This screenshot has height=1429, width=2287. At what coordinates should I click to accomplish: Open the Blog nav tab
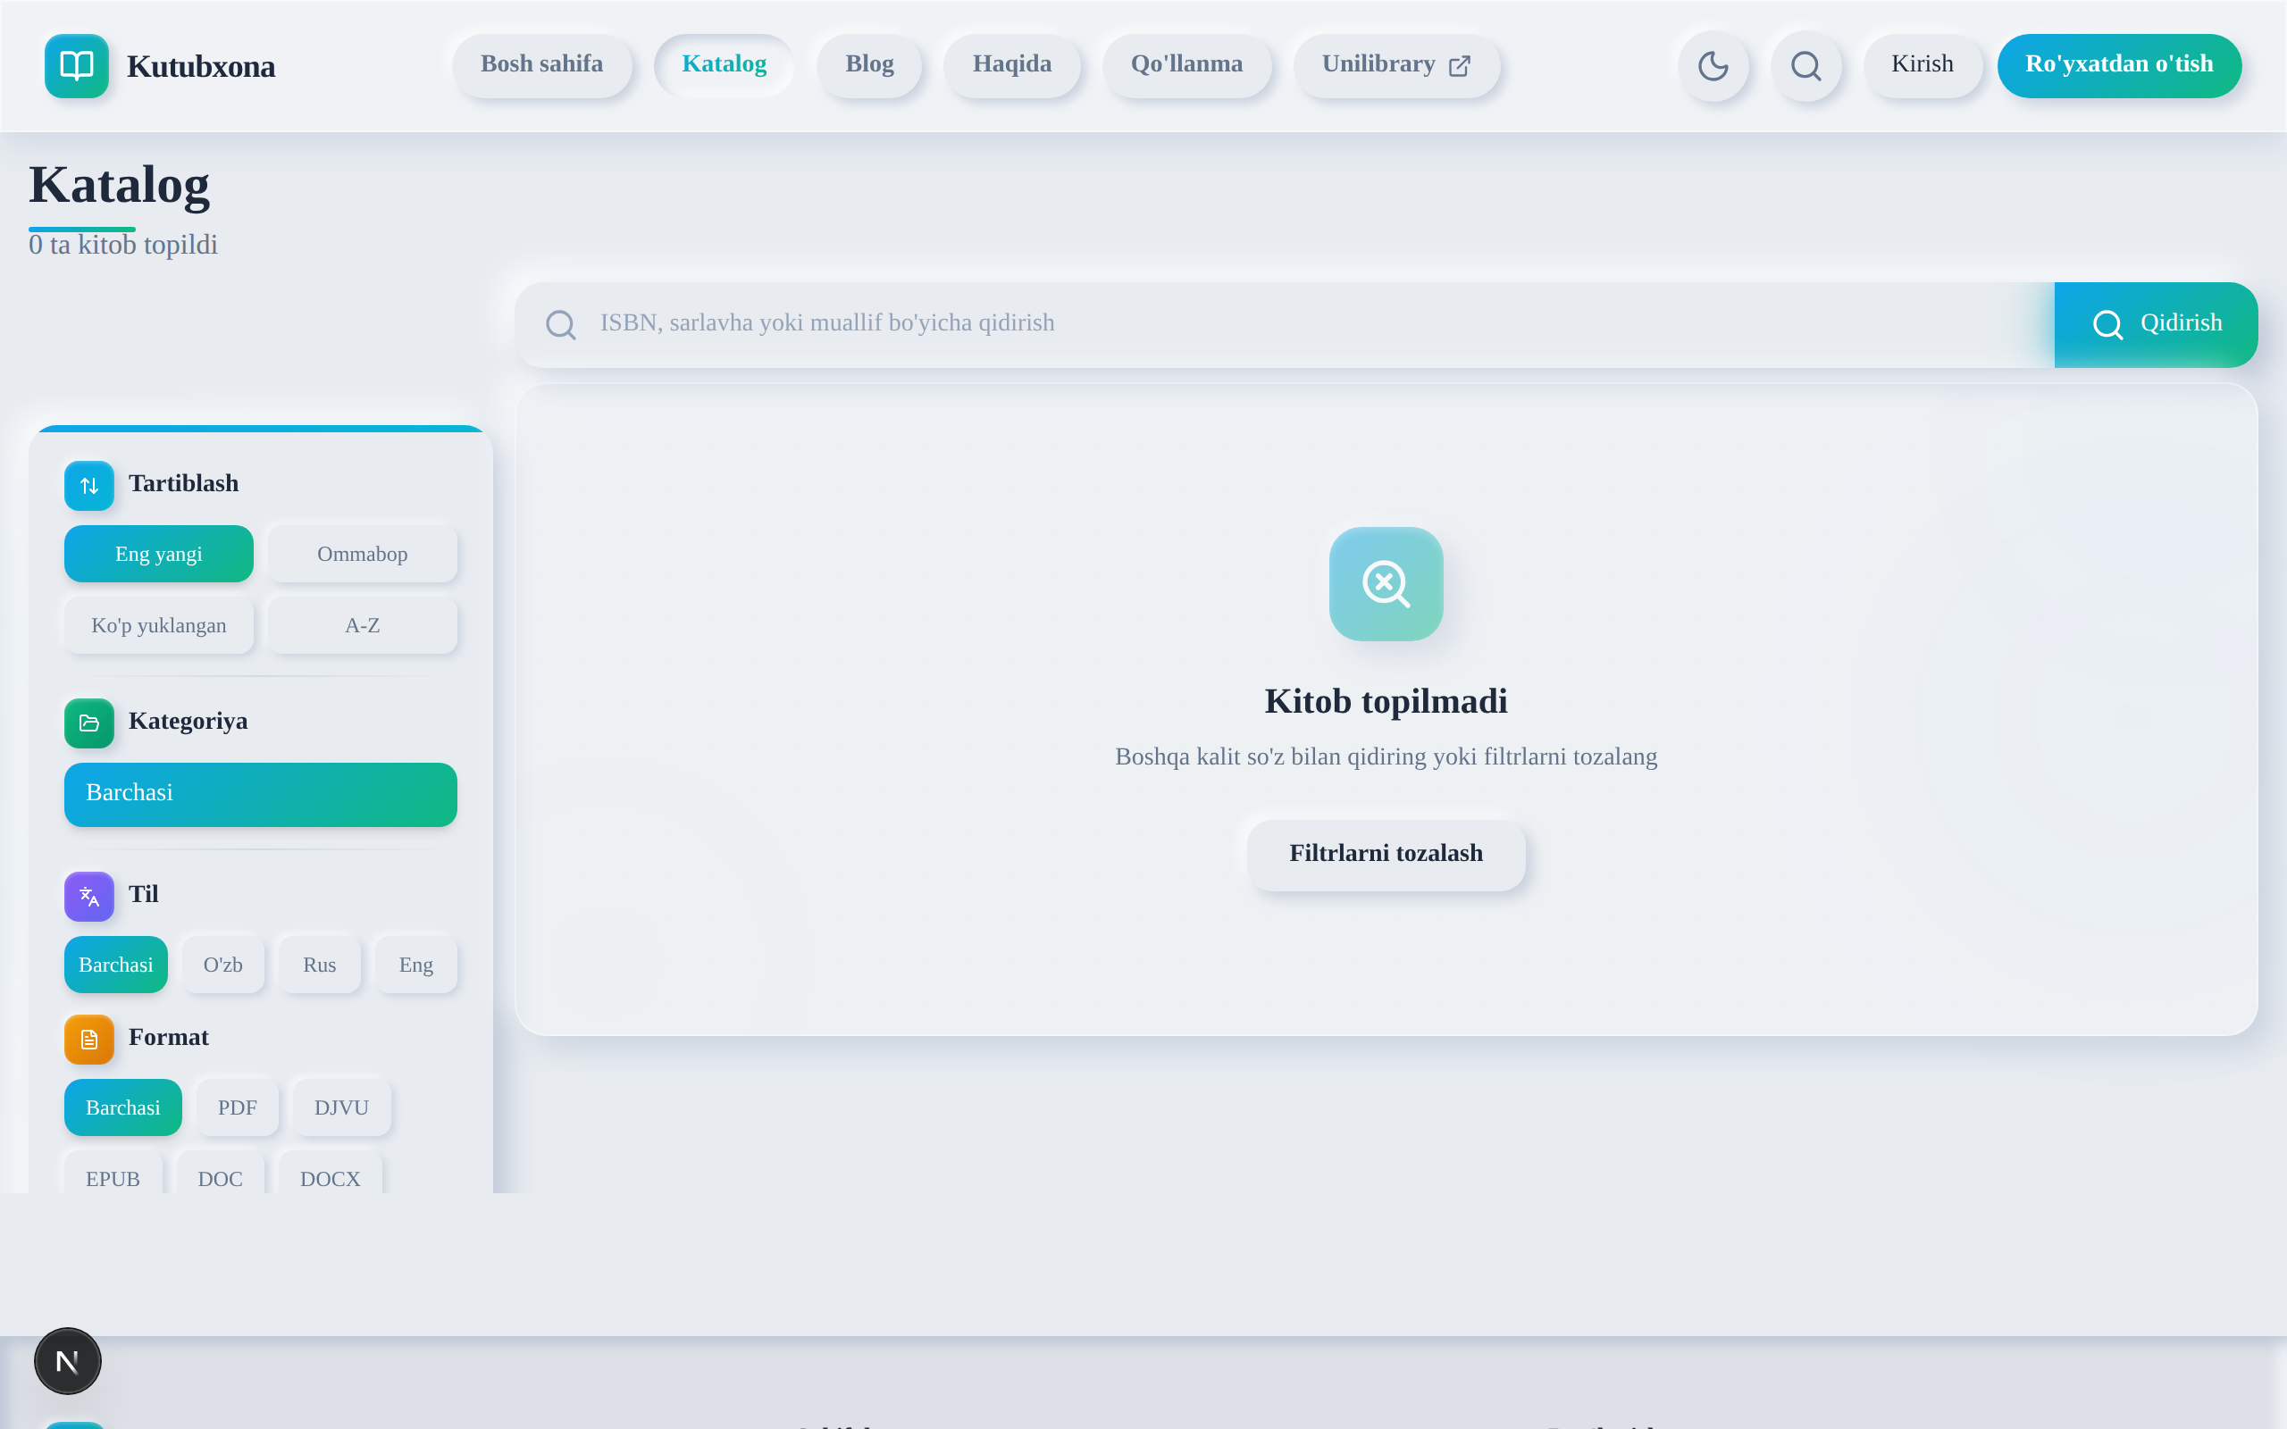coord(868,64)
